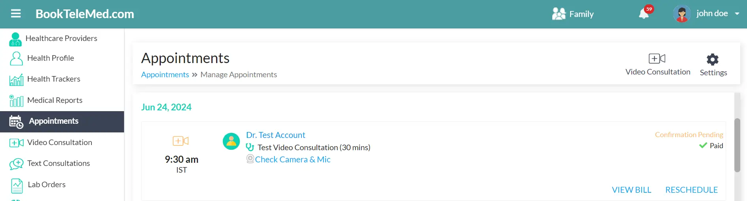This screenshot has height=201, width=747.
Task: Click Check Camera & Mic link
Action: click(292, 159)
